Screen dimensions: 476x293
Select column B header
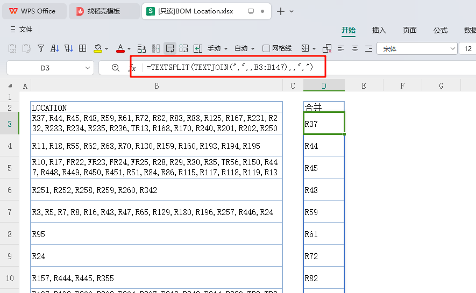click(157, 86)
